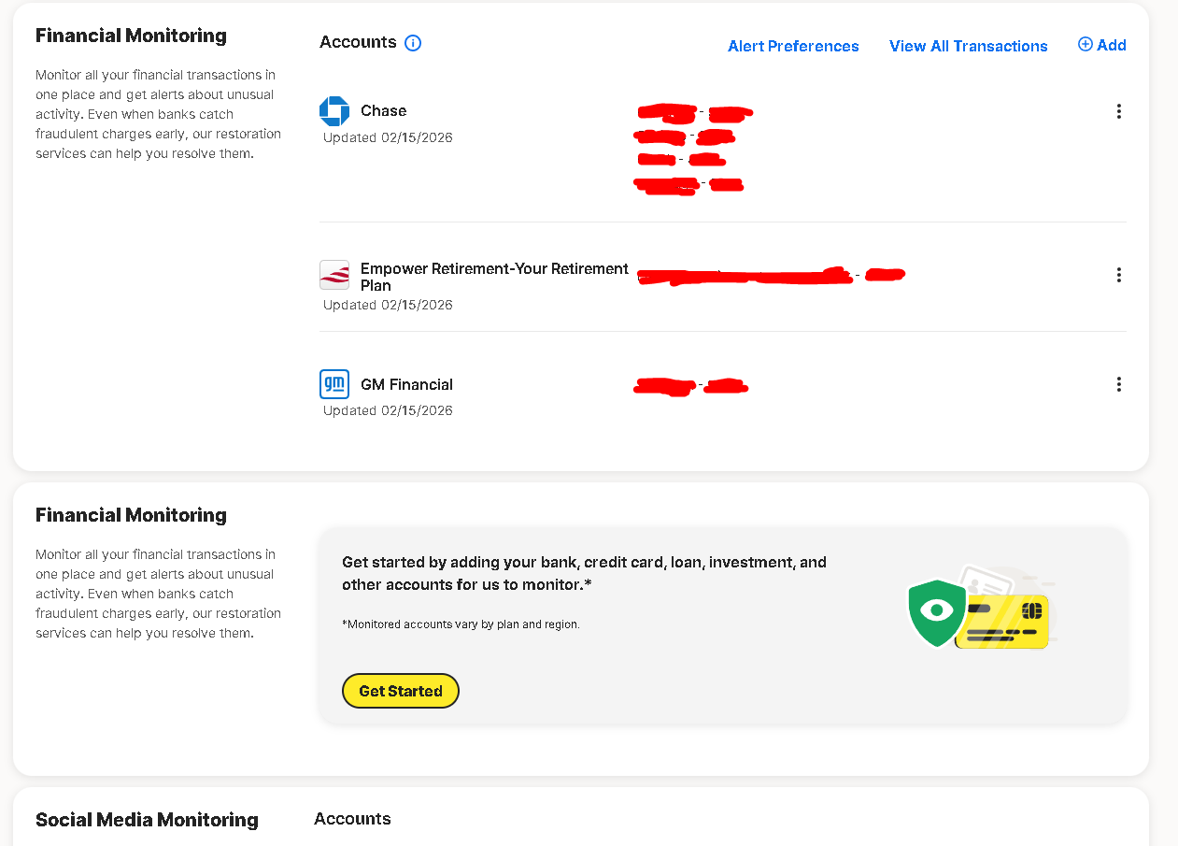This screenshot has height=846, width=1178.
Task: Click the Empower Retirement logo icon
Action: tap(334, 275)
